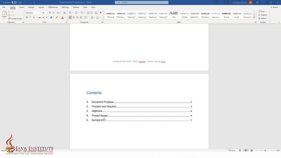Open the font size dropdown
The height and width of the screenshot is (158, 281).
pos(47,13)
